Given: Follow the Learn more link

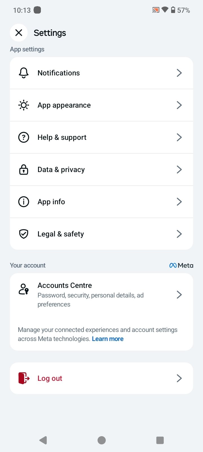Looking at the screenshot, I should [108, 339].
